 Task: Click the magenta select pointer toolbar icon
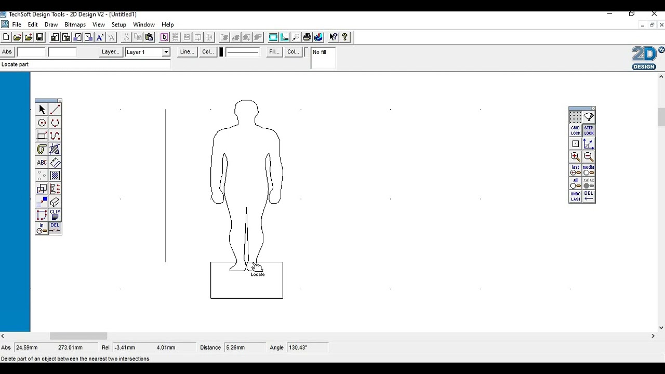coord(164,37)
